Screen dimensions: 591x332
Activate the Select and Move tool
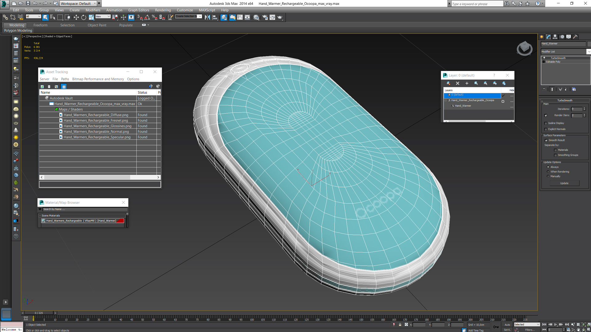click(76, 17)
